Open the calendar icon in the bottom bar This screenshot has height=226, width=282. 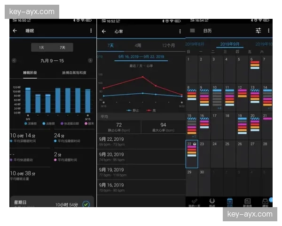click(x=230, y=202)
